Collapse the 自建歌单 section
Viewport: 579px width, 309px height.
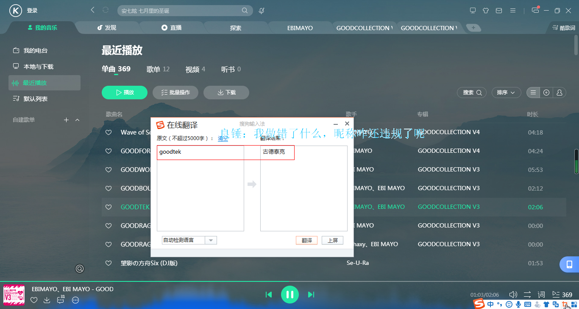pos(77,120)
